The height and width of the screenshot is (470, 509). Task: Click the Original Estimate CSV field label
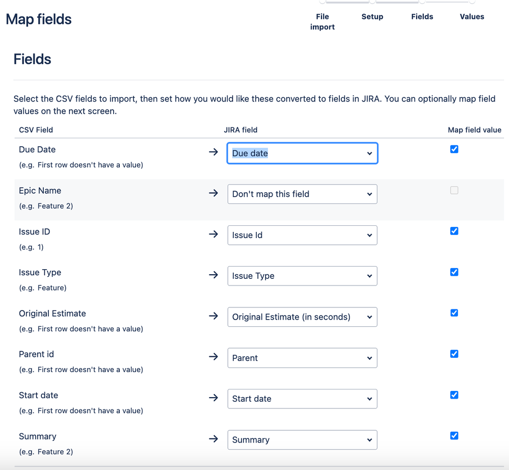[x=52, y=314]
